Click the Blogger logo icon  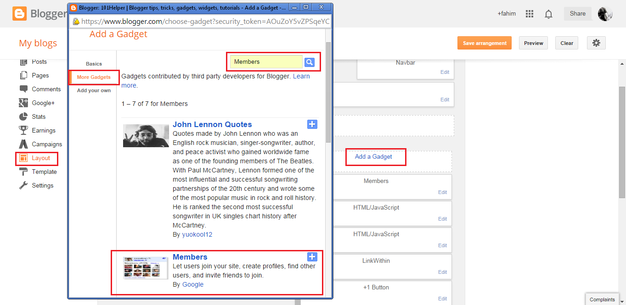click(20, 14)
